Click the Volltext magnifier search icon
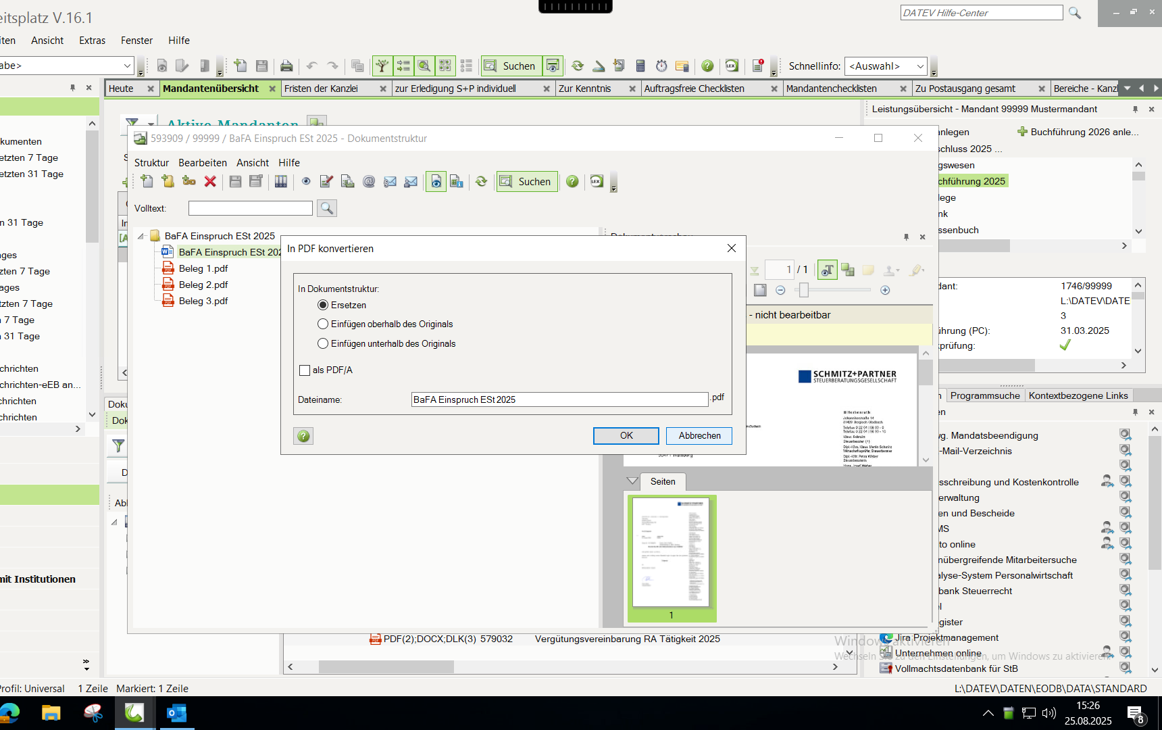Viewport: 1162px width, 730px height. (327, 208)
